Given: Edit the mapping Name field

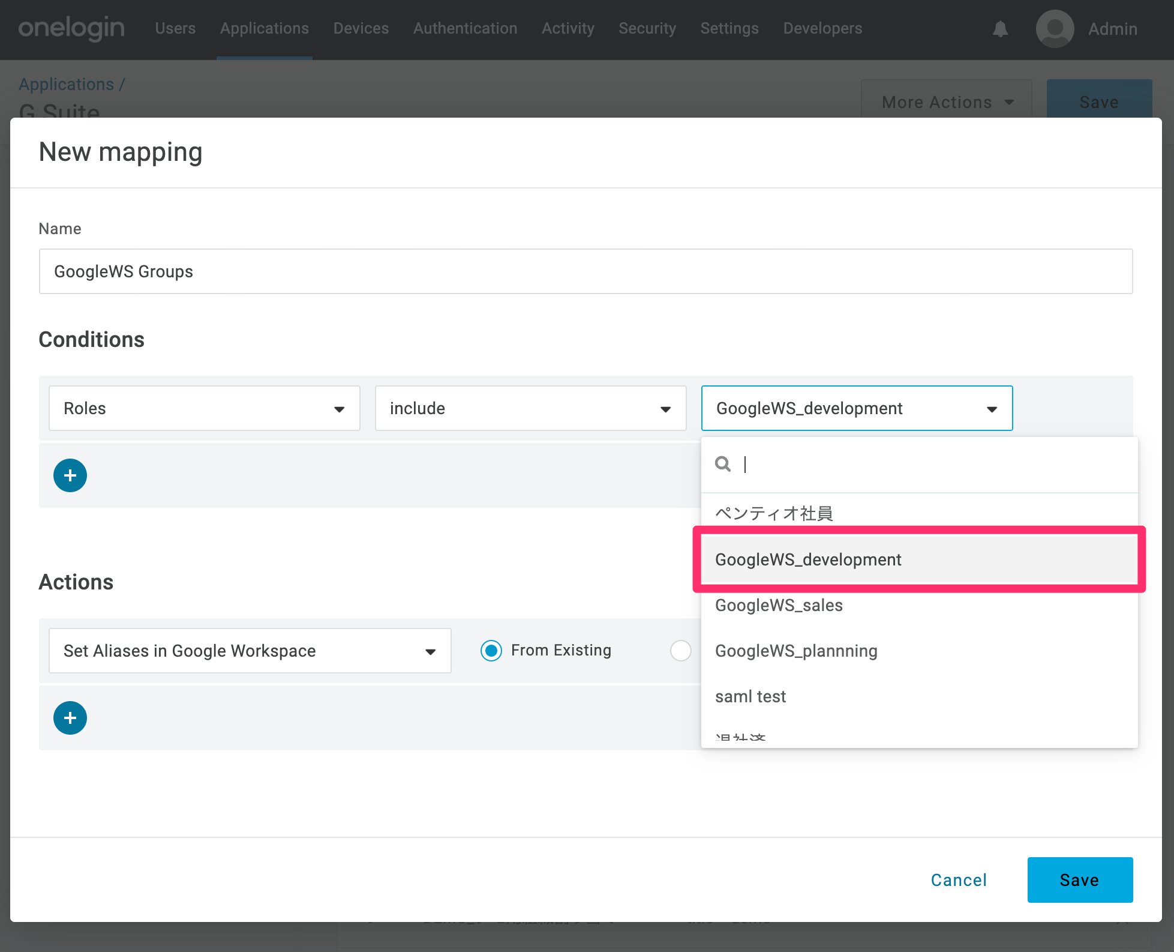Looking at the screenshot, I should tap(586, 271).
